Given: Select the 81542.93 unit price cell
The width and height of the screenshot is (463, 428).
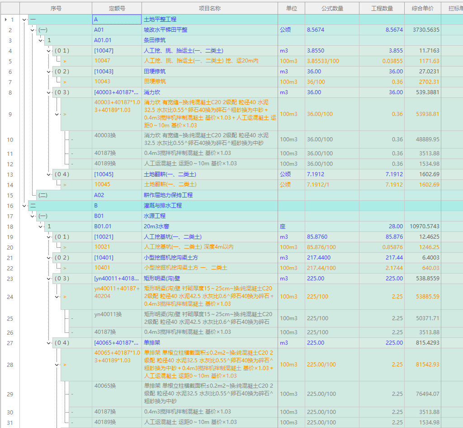Looking at the screenshot, I should click(423, 365).
